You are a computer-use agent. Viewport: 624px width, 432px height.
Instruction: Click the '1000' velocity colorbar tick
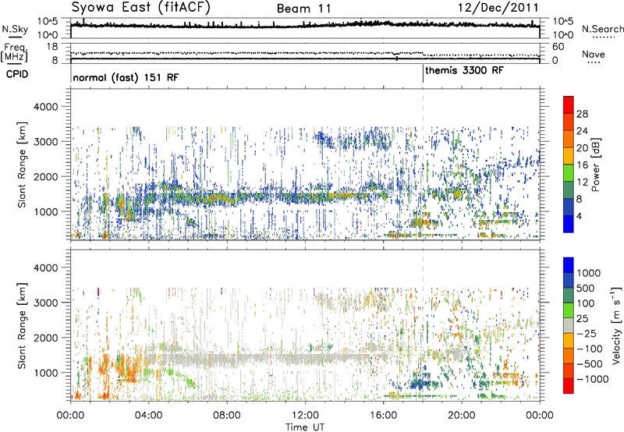coord(589,273)
